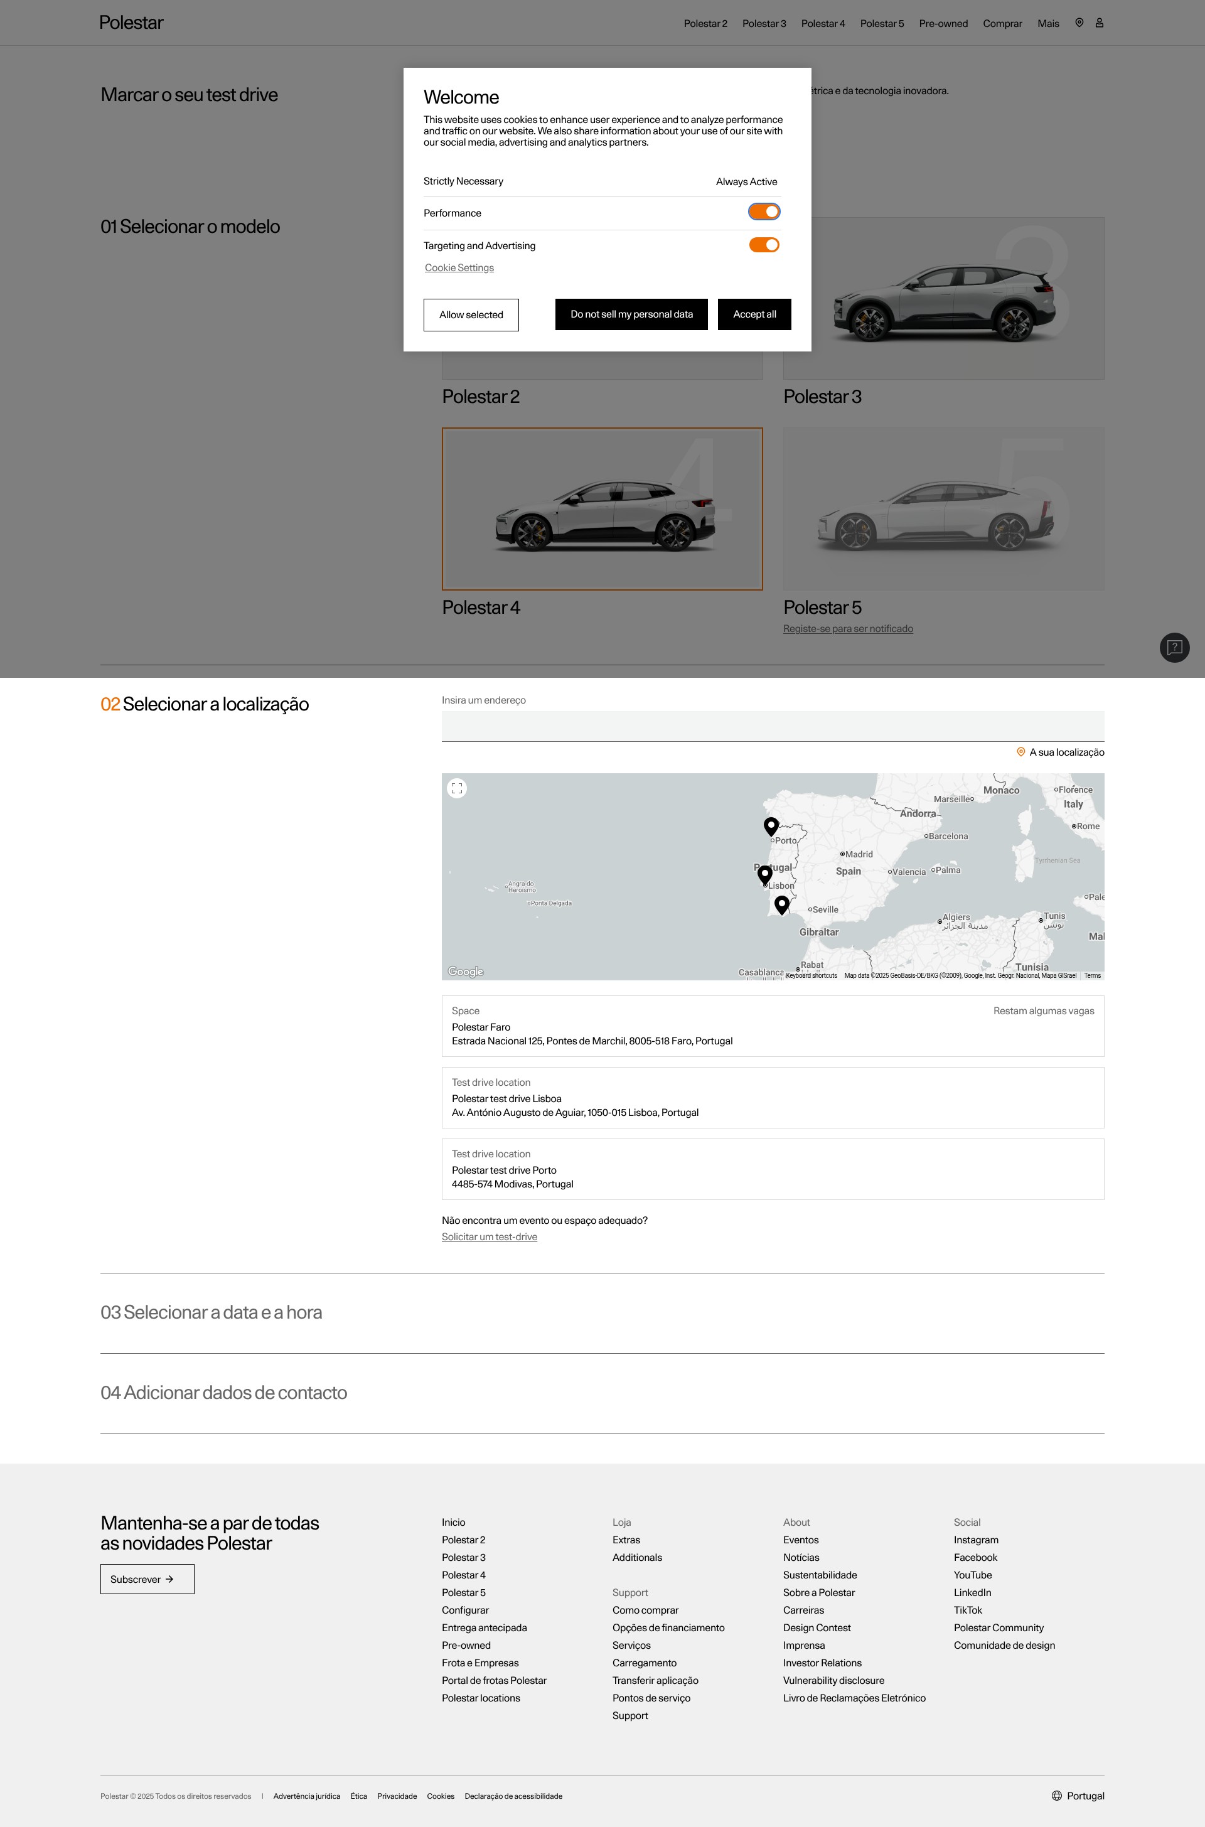The height and width of the screenshot is (1827, 1205).
Task: Open Investor Relations footer link
Action: pos(822,1663)
